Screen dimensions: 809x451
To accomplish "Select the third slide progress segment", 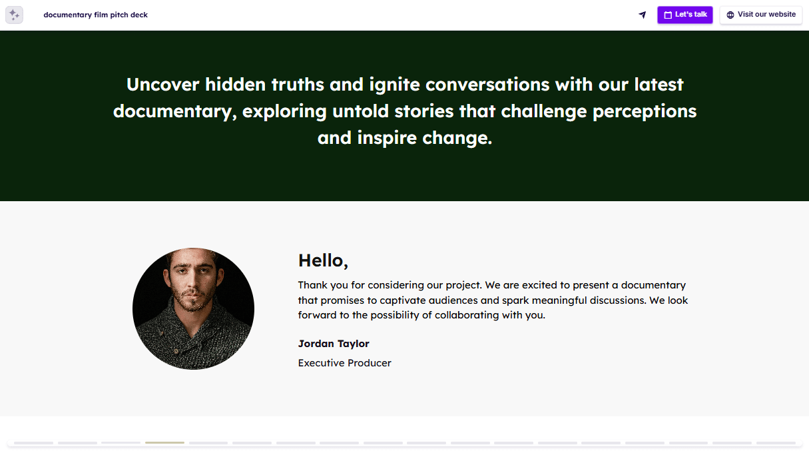I will pos(121,442).
